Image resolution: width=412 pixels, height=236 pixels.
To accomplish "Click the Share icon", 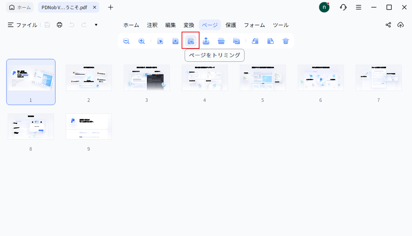I will click(x=388, y=24).
